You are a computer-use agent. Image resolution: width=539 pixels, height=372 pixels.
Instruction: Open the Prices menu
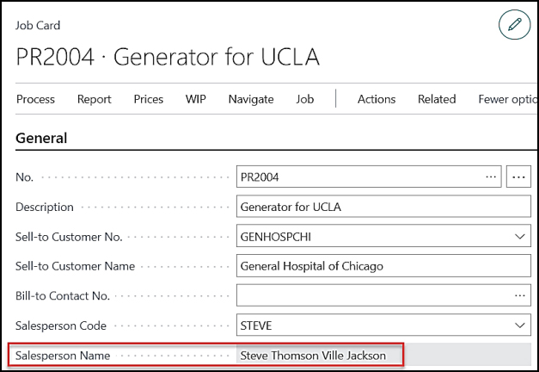click(148, 99)
